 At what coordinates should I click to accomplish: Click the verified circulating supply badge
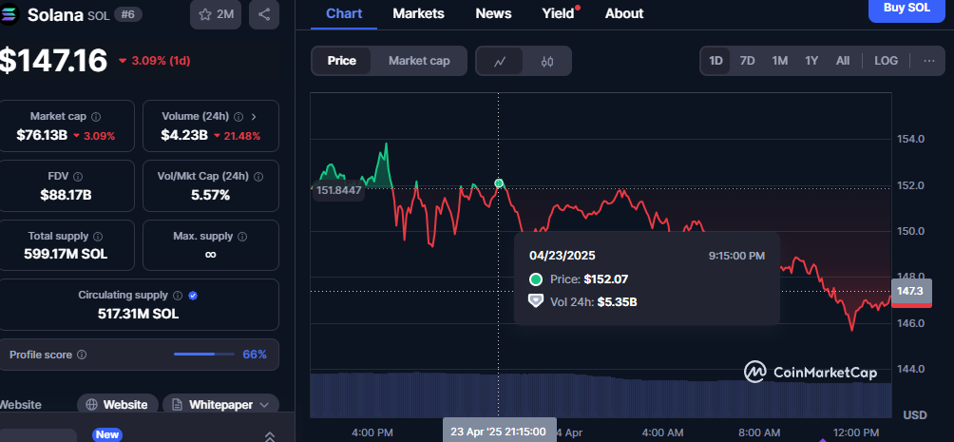193,296
